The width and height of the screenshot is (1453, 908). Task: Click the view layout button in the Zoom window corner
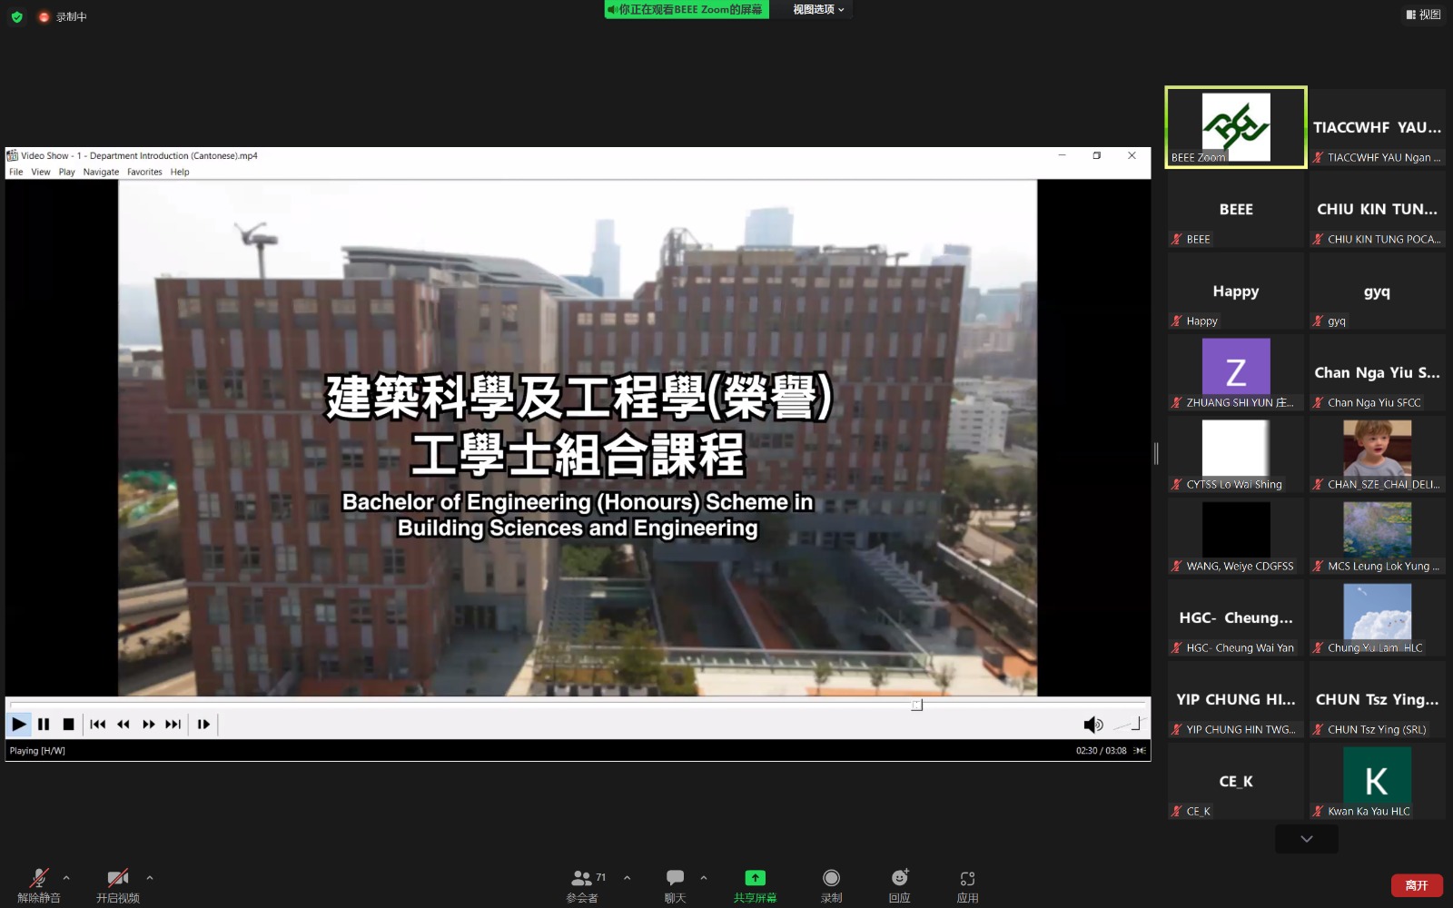click(1423, 15)
